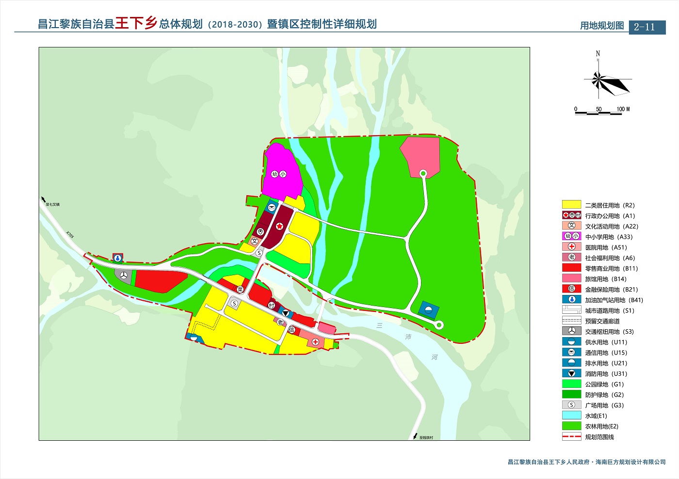679x479 pixels.
Task: Click the legend icon for 中小学用地 (A33)
Action: click(x=571, y=236)
